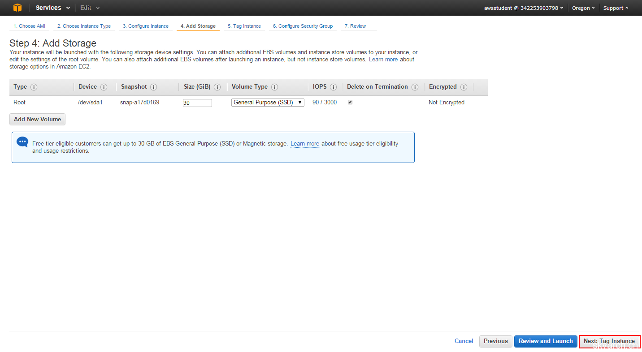The image size is (642, 352).
Task: Click info icon beside Size (GiB)
Action: (x=217, y=87)
